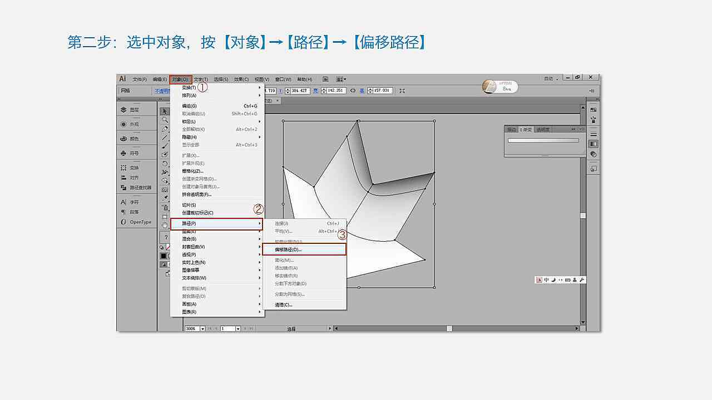The height and width of the screenshot is (400, 712).
Task: Open the 符号 (Symbols) panel
Action: pos(130,153)
